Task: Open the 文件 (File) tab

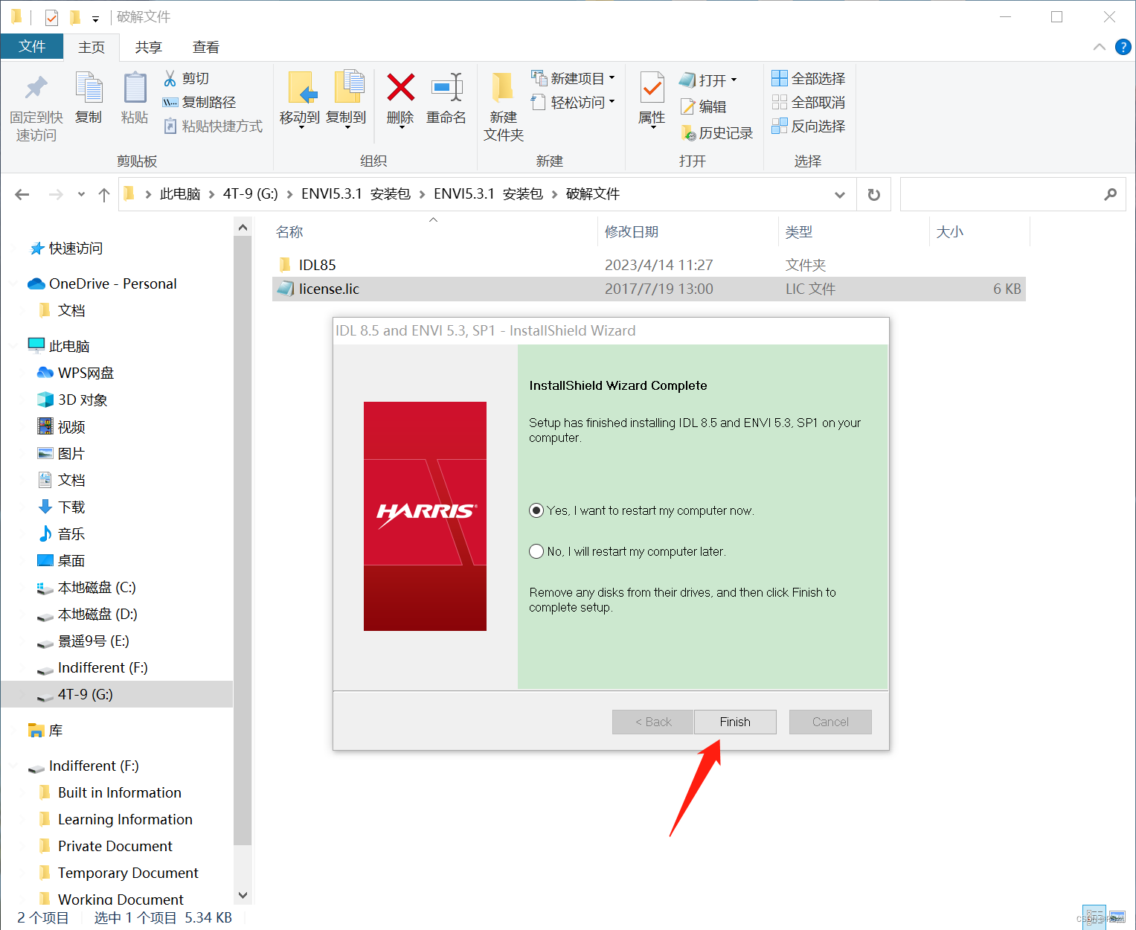Action: coord(32,46)
